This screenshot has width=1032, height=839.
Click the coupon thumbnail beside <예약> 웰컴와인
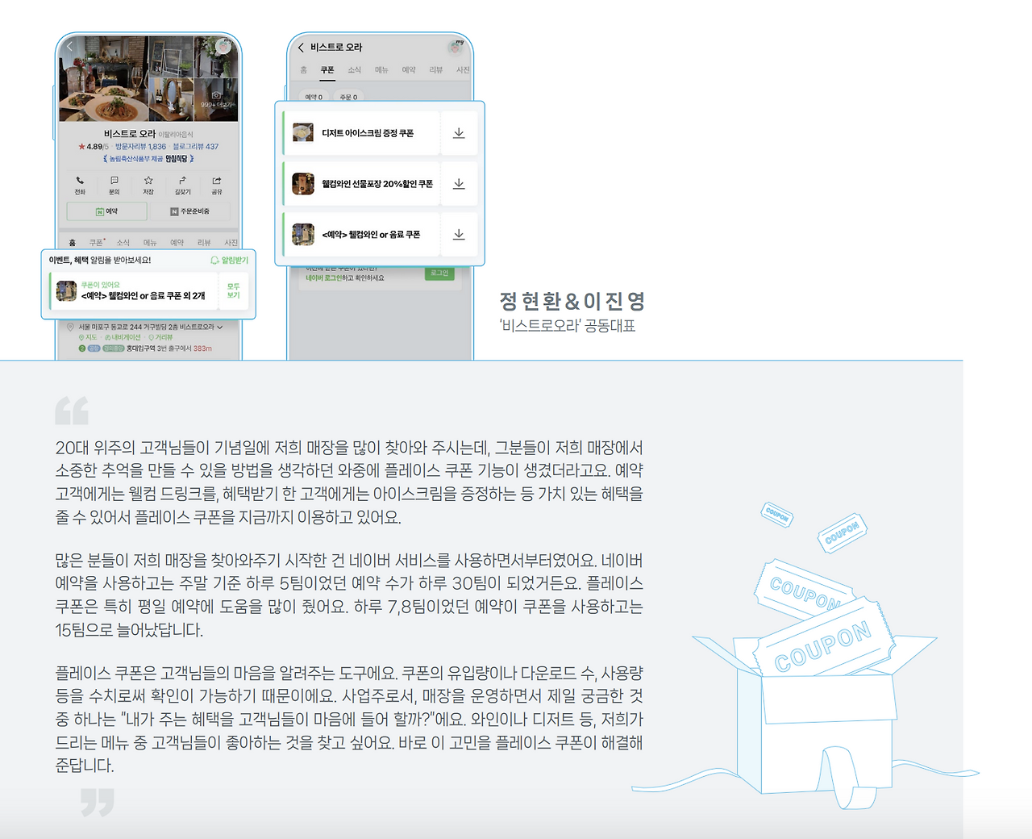302,235
